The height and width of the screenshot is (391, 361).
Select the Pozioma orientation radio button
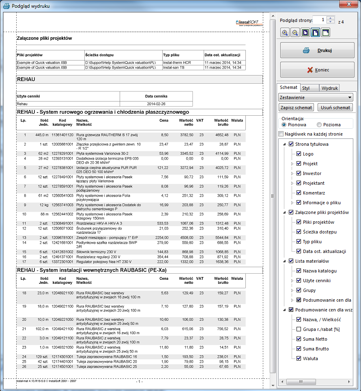(319, 125)
